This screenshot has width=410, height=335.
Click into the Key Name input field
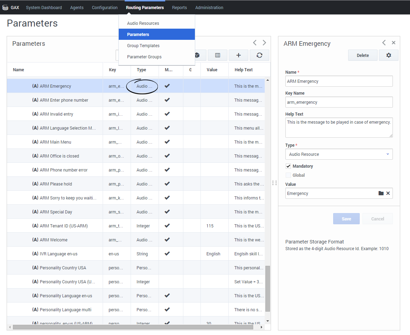pyautogui.click(x=339, y=102)
